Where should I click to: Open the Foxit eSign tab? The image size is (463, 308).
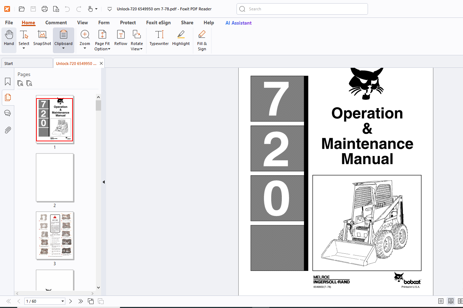pos(158,22)
